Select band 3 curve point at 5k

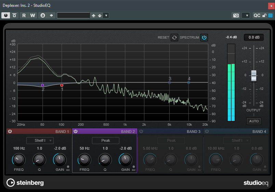(169, 83)
